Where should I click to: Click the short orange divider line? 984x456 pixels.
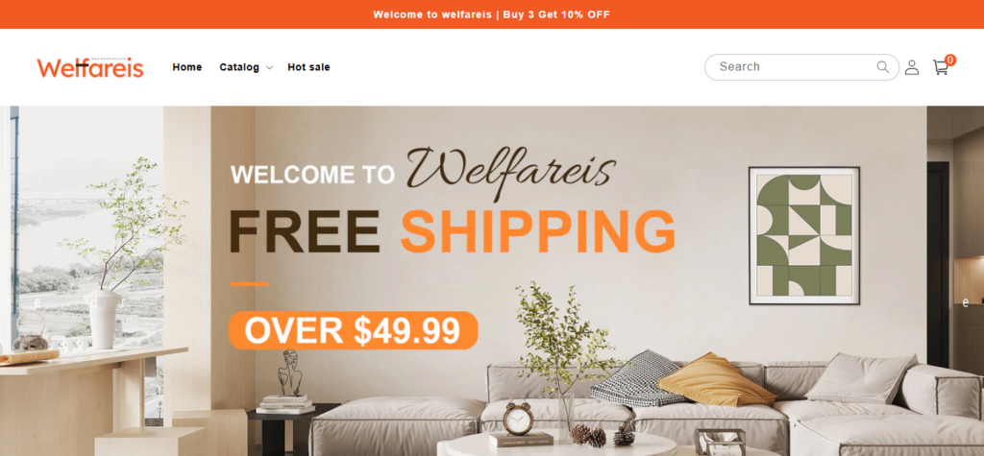pos(249,284)
